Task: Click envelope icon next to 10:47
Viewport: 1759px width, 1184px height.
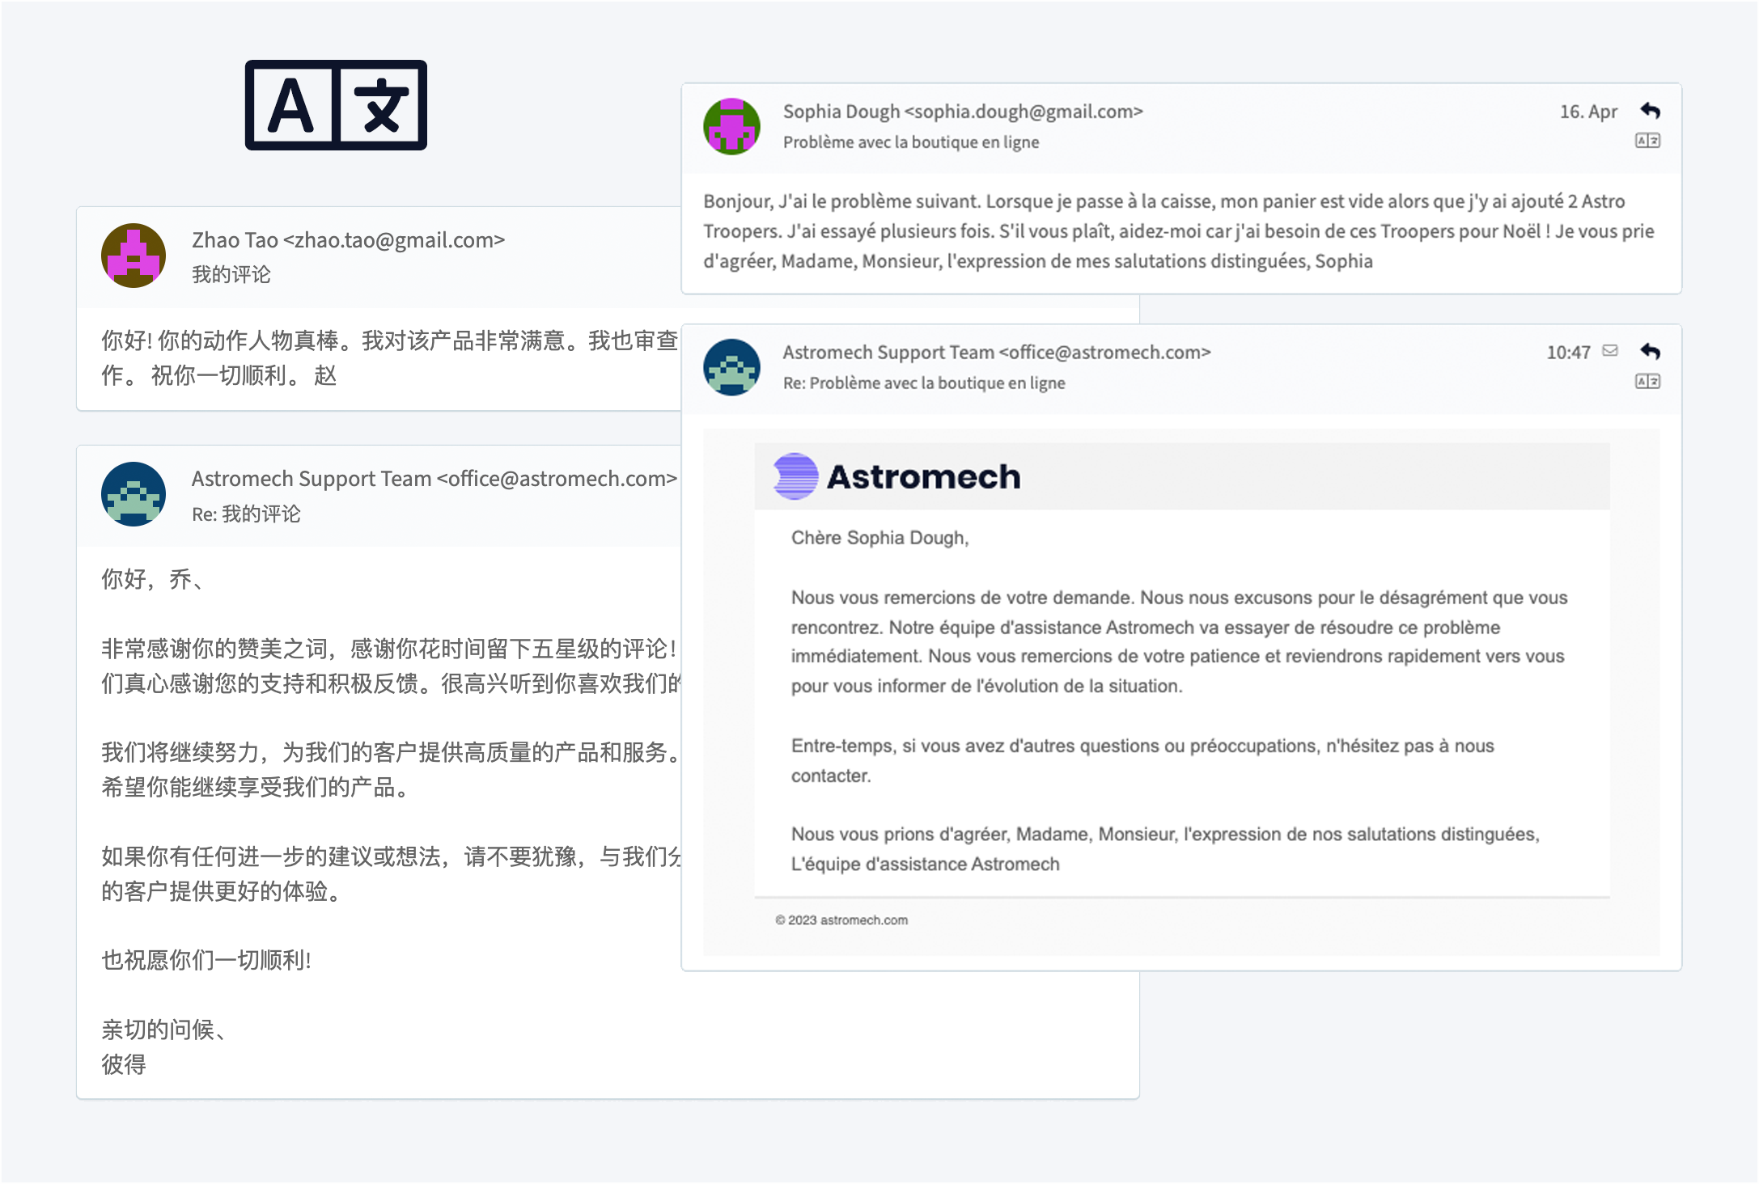Action: point(1610,351)
